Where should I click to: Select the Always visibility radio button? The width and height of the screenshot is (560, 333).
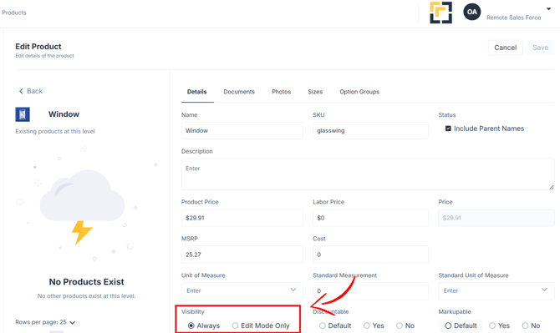point(191,325)
